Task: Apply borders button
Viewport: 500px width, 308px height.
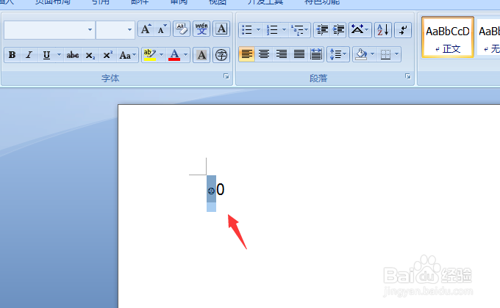Action: [x=385, y=54]
